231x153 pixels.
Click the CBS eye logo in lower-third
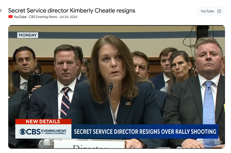point(23,132)
